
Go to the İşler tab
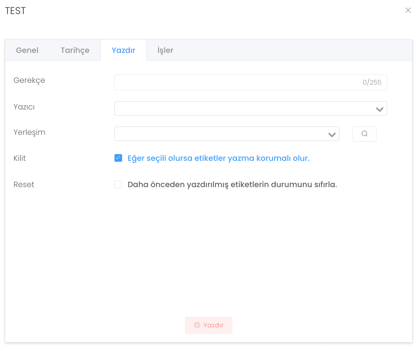pyautogui.click(x=165, y=50)
